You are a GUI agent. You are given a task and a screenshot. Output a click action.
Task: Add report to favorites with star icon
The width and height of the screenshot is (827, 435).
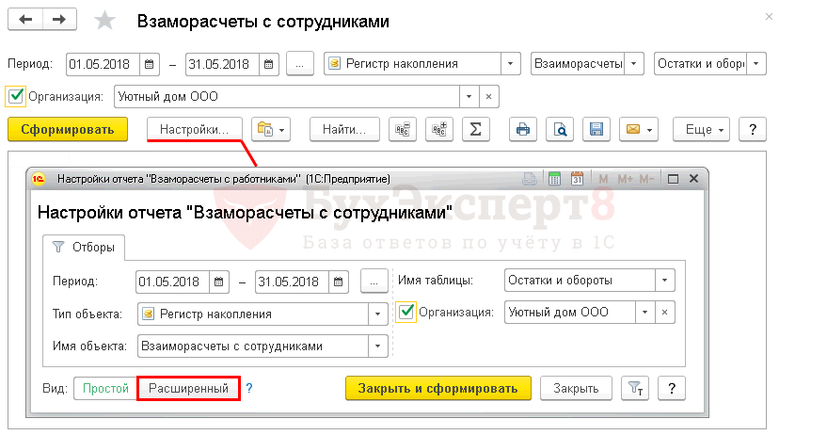click(104, 21)
